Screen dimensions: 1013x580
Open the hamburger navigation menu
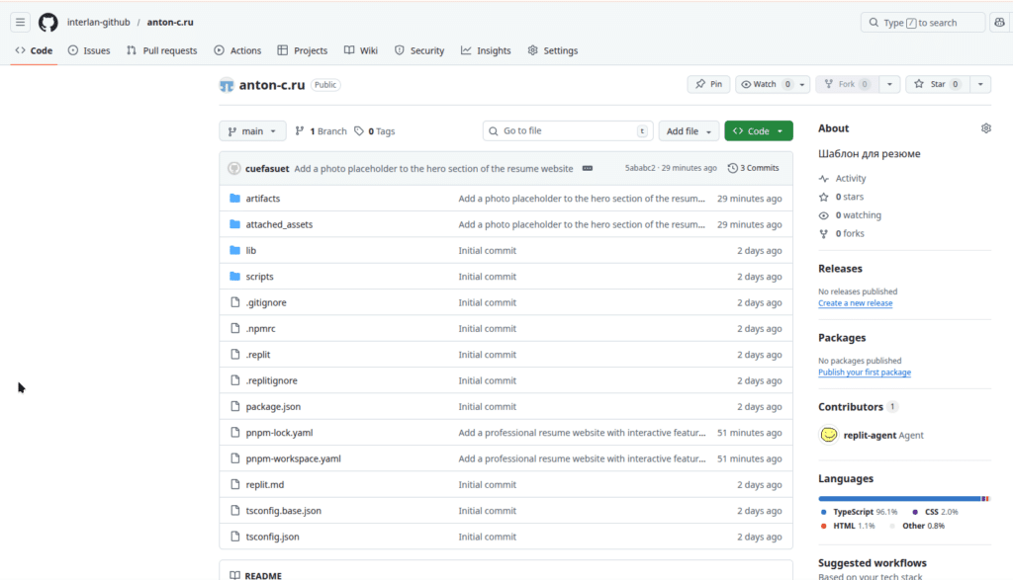[20, 22]
